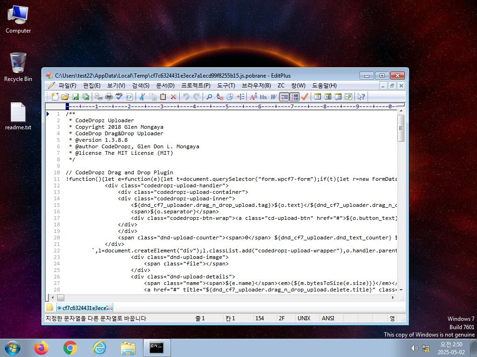The width and height of the screenshot is (477, 357).
Task: Open the 창(W) menu
Action: coord(298,86)
